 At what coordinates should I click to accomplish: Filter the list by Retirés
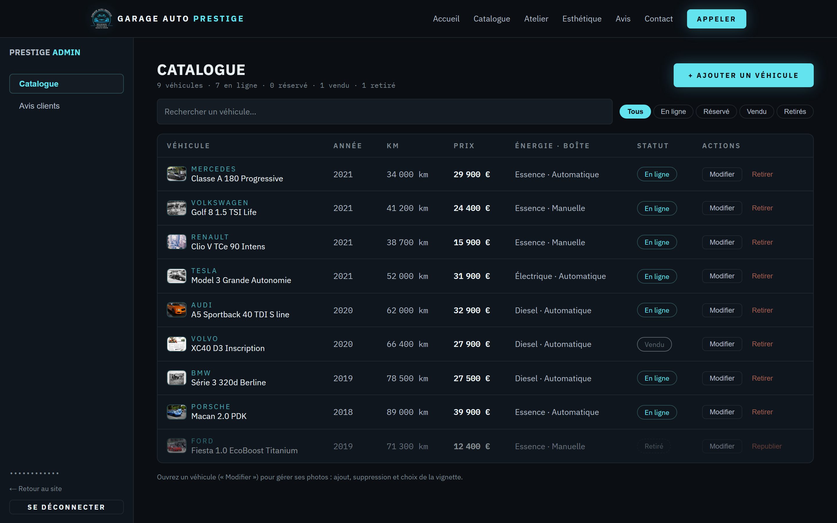tap(795, 111)
